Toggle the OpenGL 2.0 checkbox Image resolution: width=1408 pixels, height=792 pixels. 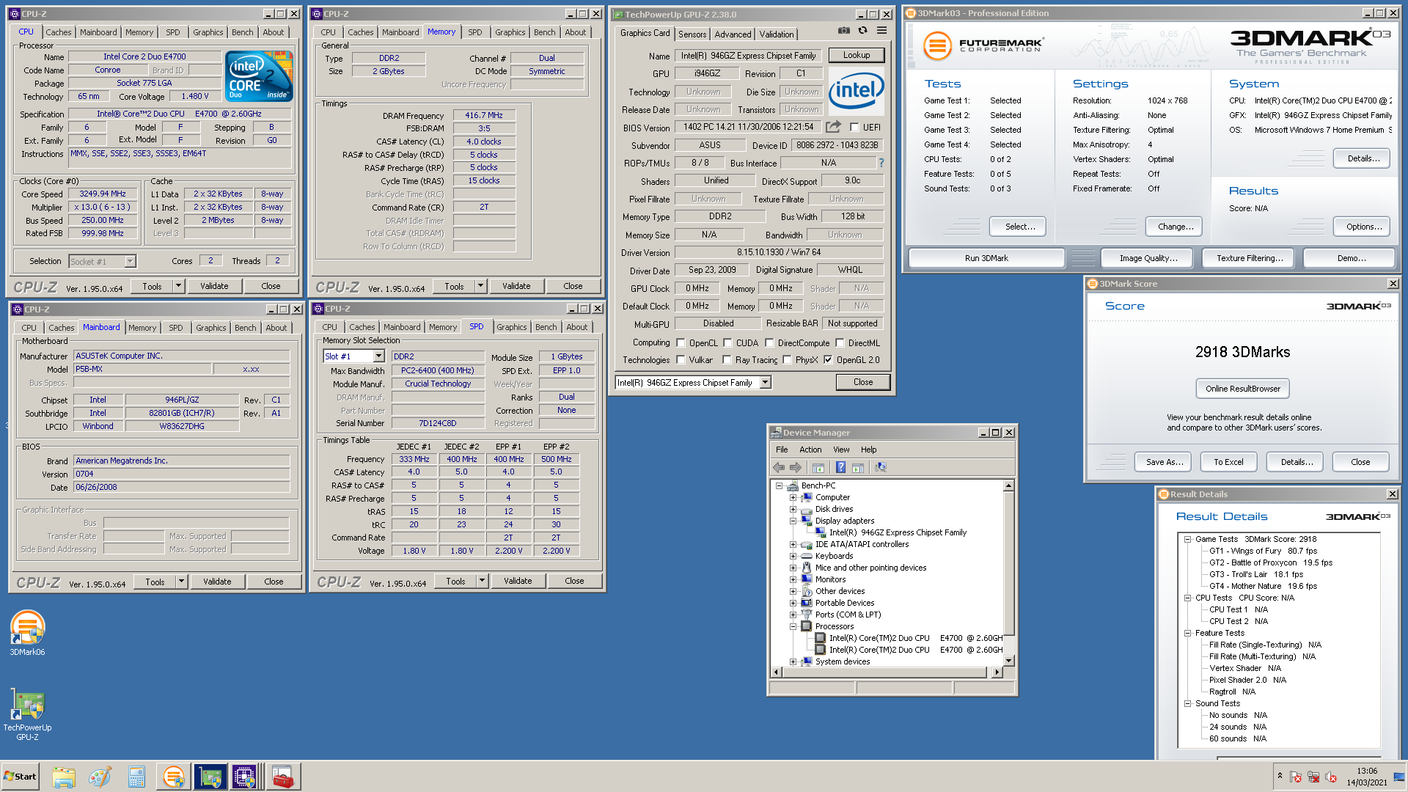(828, 359)
